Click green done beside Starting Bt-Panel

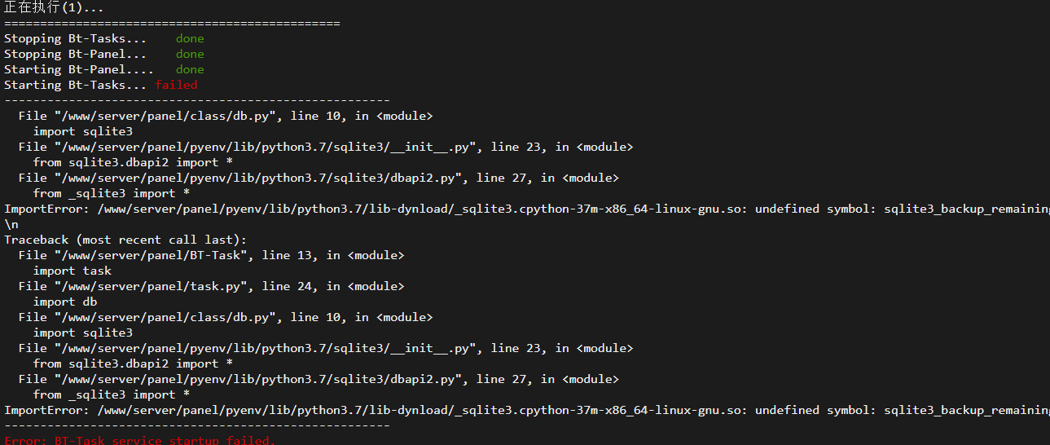[x=190, y=69]
